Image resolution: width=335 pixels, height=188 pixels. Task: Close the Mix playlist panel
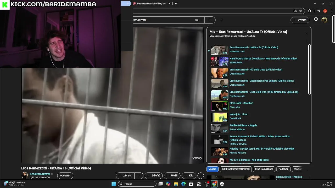306,33
